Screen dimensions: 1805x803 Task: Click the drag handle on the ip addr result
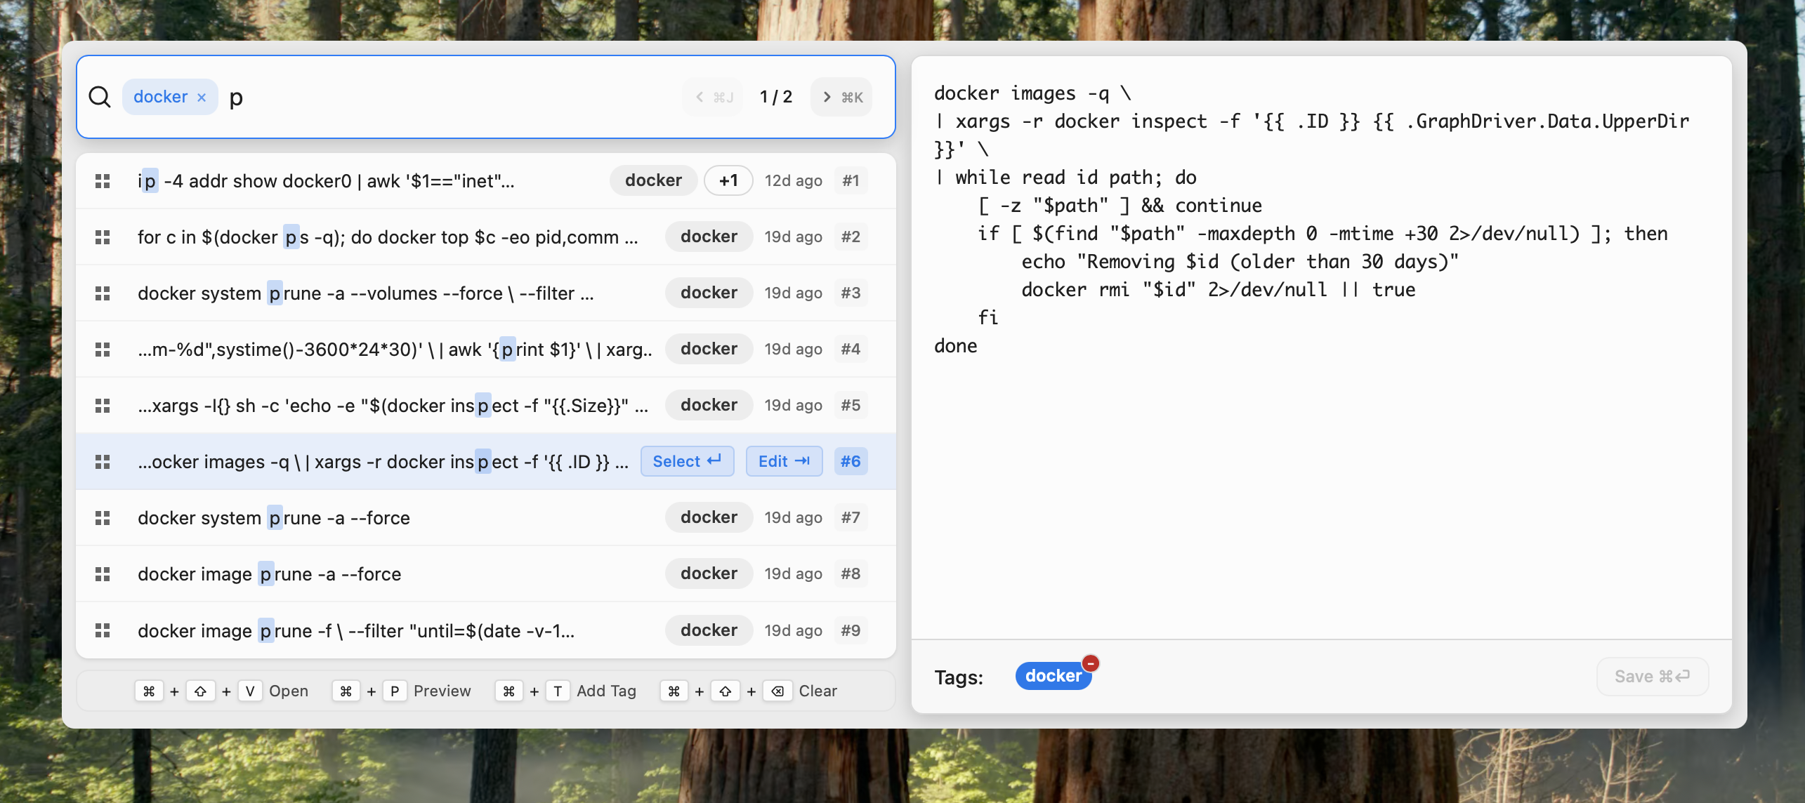point(103,180)
